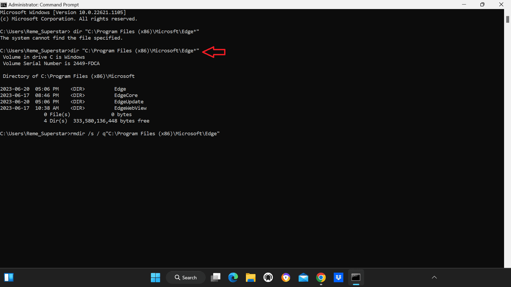The height and width of the screenshot is (287, 511).
Task: Click the Edge directory name
Action: pos(120,89)
